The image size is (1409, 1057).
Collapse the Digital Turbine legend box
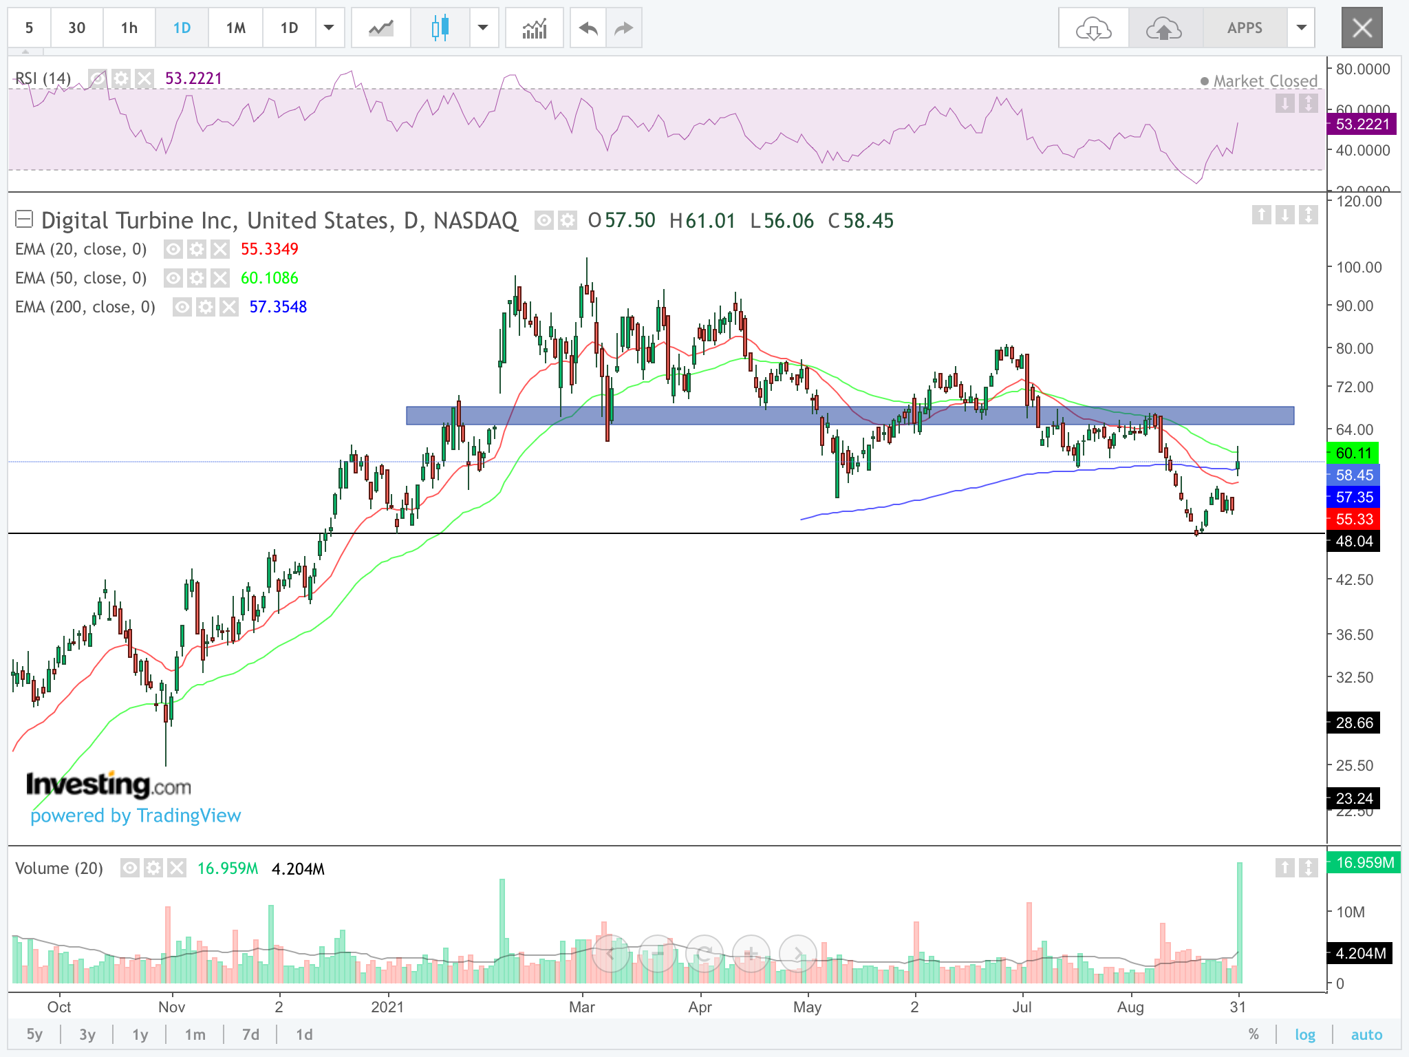[x=24, y=220]
